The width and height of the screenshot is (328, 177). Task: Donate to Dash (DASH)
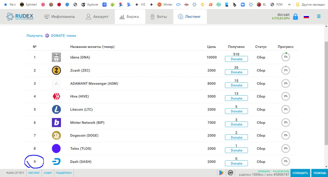236,163
